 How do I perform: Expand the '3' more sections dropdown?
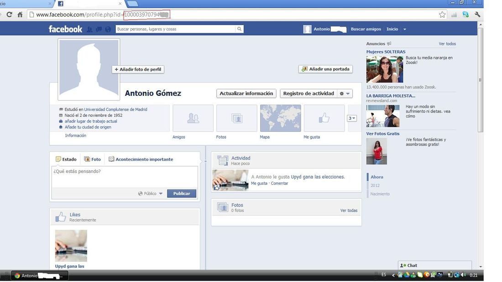coord(351,118)
